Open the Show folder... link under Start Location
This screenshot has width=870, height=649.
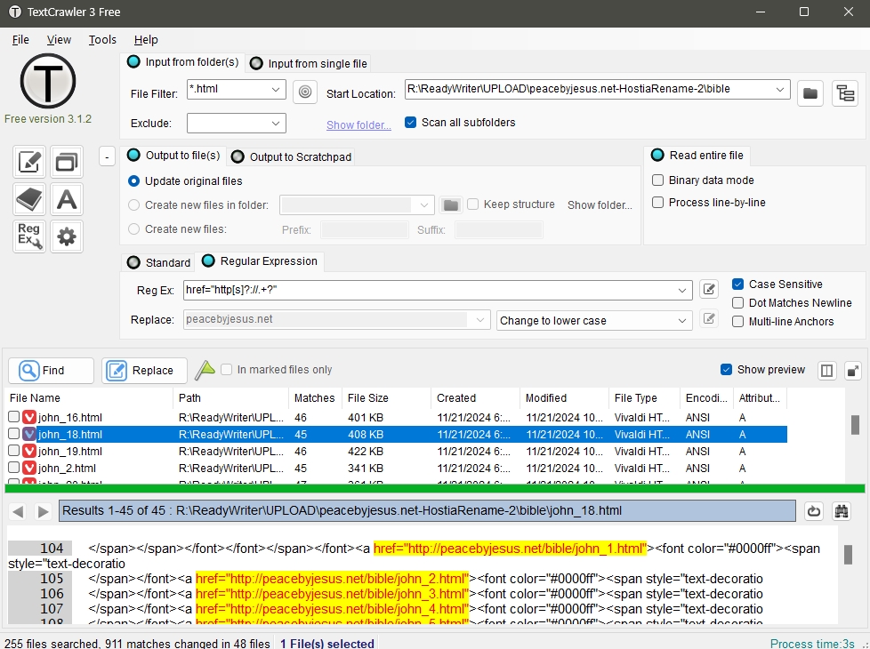click(358, 124)
